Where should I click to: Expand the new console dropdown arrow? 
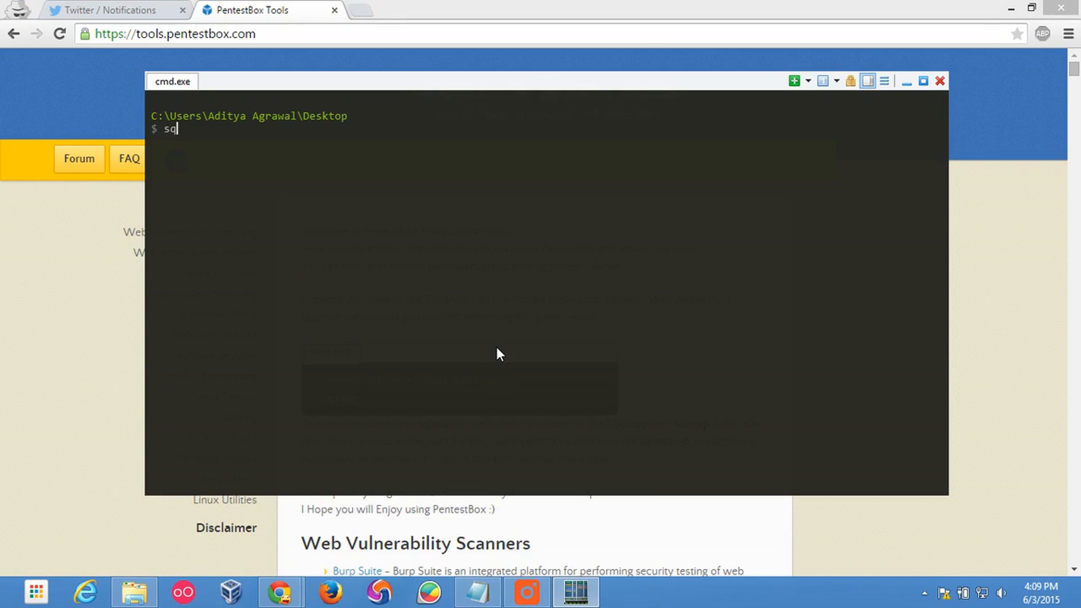[x=808, y=81]
